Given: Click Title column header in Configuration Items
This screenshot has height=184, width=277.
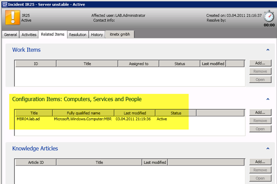Looking at the screenshot, I should click(x=34, y=113).
